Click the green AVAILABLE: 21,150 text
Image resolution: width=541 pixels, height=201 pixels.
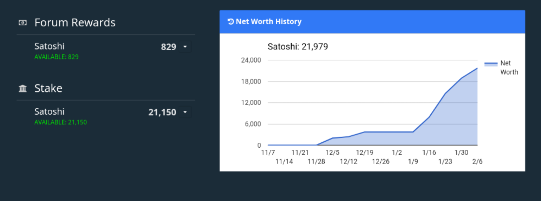click(x=60, y=122)
